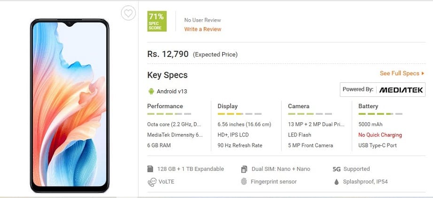
Task: Click the Rs. 12,790 price
Action: coord(168,54)
